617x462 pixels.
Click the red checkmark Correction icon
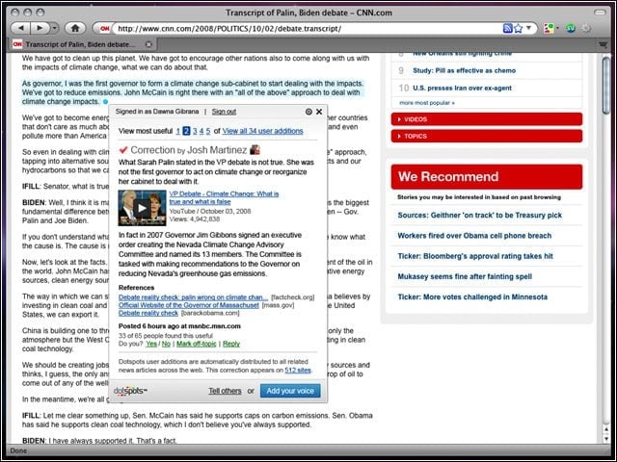click(x=123, y=150)
